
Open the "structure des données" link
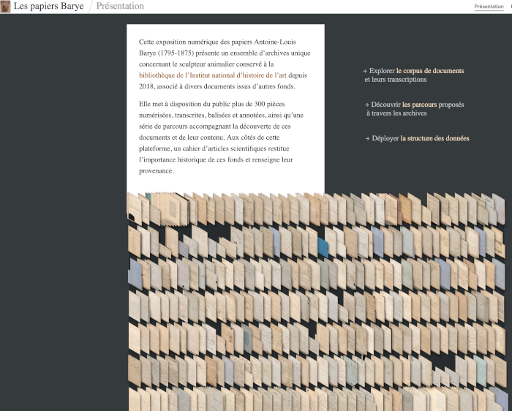438,138
